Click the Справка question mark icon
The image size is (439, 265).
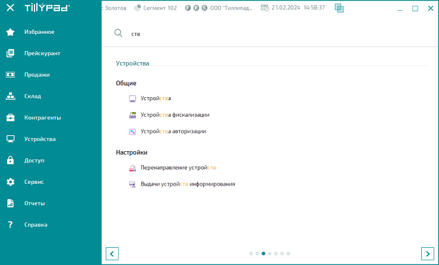click(10, 225)
